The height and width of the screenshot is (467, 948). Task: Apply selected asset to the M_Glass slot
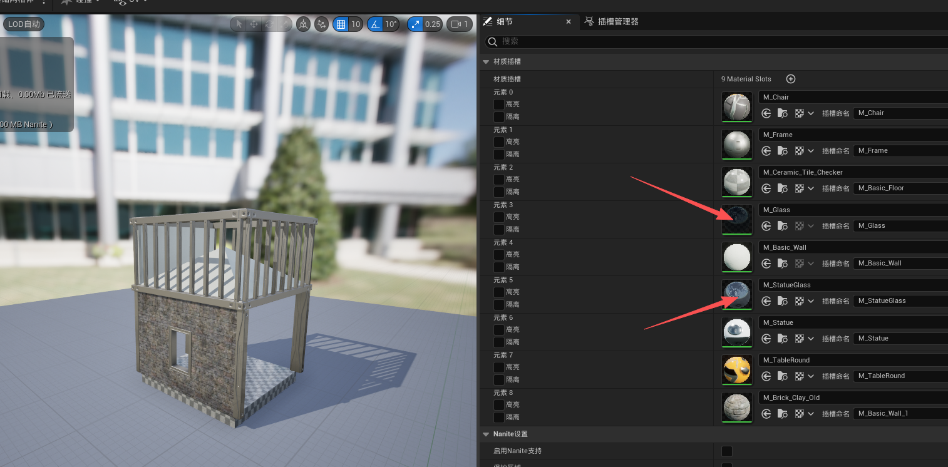click(x=766, y=226)
